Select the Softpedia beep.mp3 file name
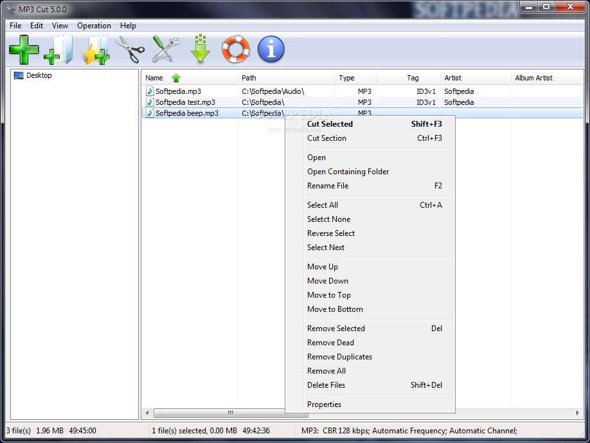Screen dimensions: 590x443 click(187, 113)
